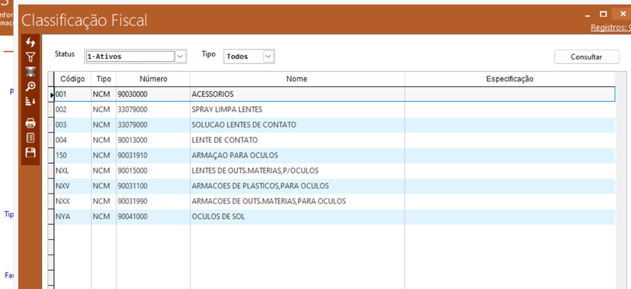Select the OCULOS DE SOL row
The width and height of the screenshot is (631, 289).
point(218,216)
